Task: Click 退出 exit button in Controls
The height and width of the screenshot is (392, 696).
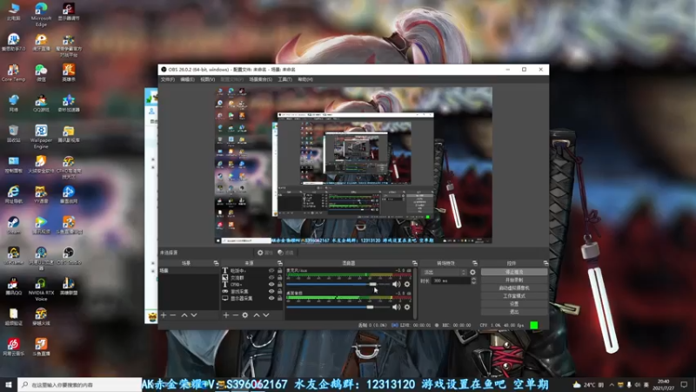Action: [x=514, y=312]
